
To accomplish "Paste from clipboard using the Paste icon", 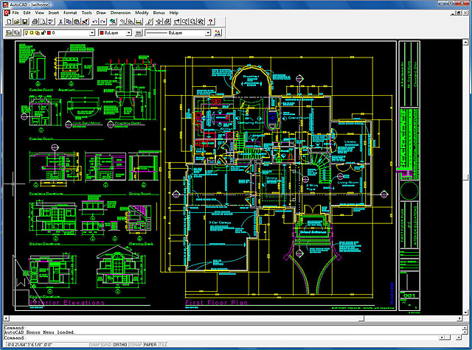I will tap(77, 21).
